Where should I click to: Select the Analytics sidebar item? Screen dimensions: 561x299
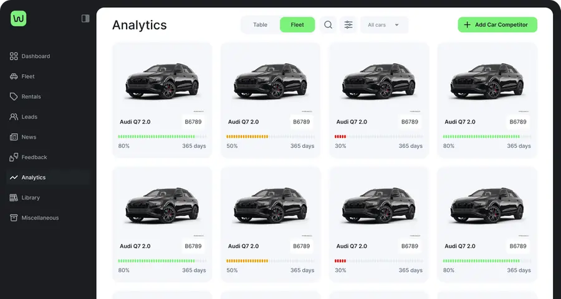(x=48, y=177)
